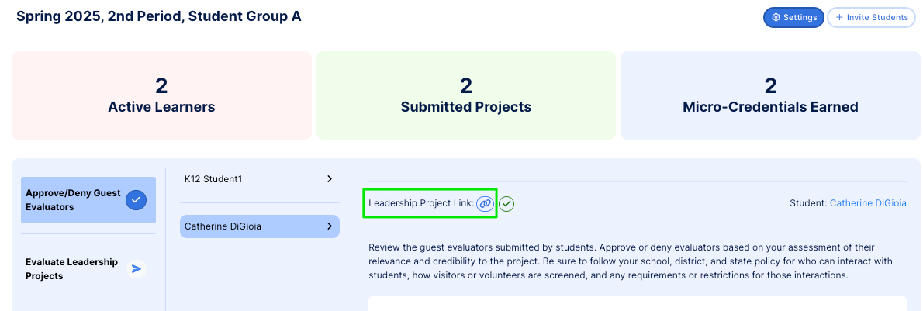923x311 pixels.
Task: Click the chevron next to Catherine DiGioia
Action: (329, 226)
